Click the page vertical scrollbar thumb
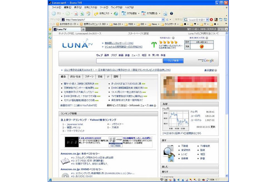This screenshot has width=277, height=182. [227, 74]
